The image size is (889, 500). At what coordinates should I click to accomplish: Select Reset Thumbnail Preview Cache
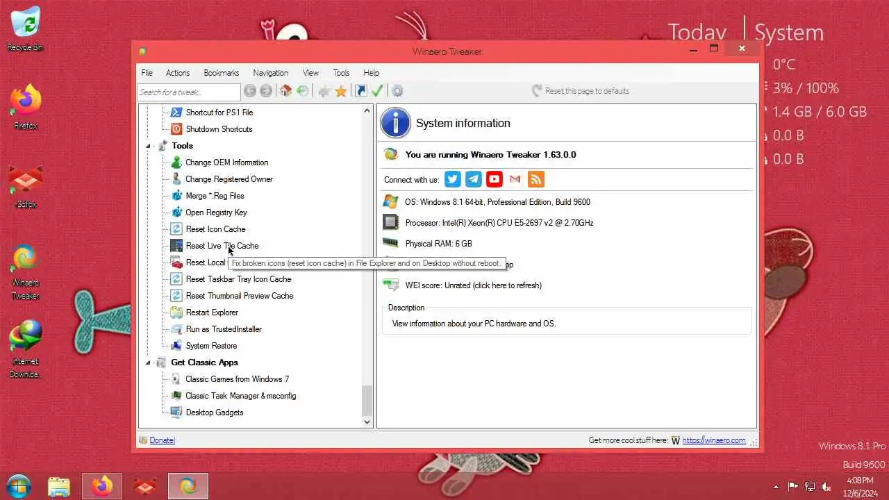click(240, 296)
